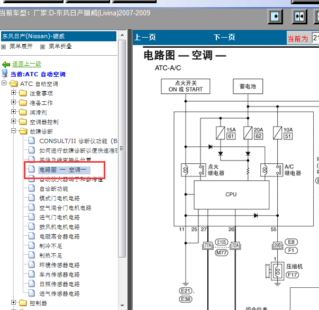Image resolution: width=319 pixels, height=310 pixels.
Task: Click the green back arrow icon
Action: point(6,65)
